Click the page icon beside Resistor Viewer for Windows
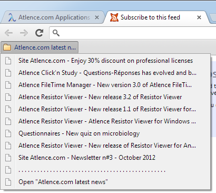216x193 pixels. click(8, 121)
